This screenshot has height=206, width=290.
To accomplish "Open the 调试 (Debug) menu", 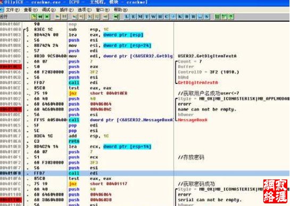I will [48, 10].
